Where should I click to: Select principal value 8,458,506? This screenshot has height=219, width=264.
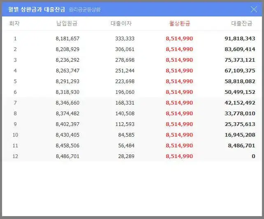coord(67,146)
